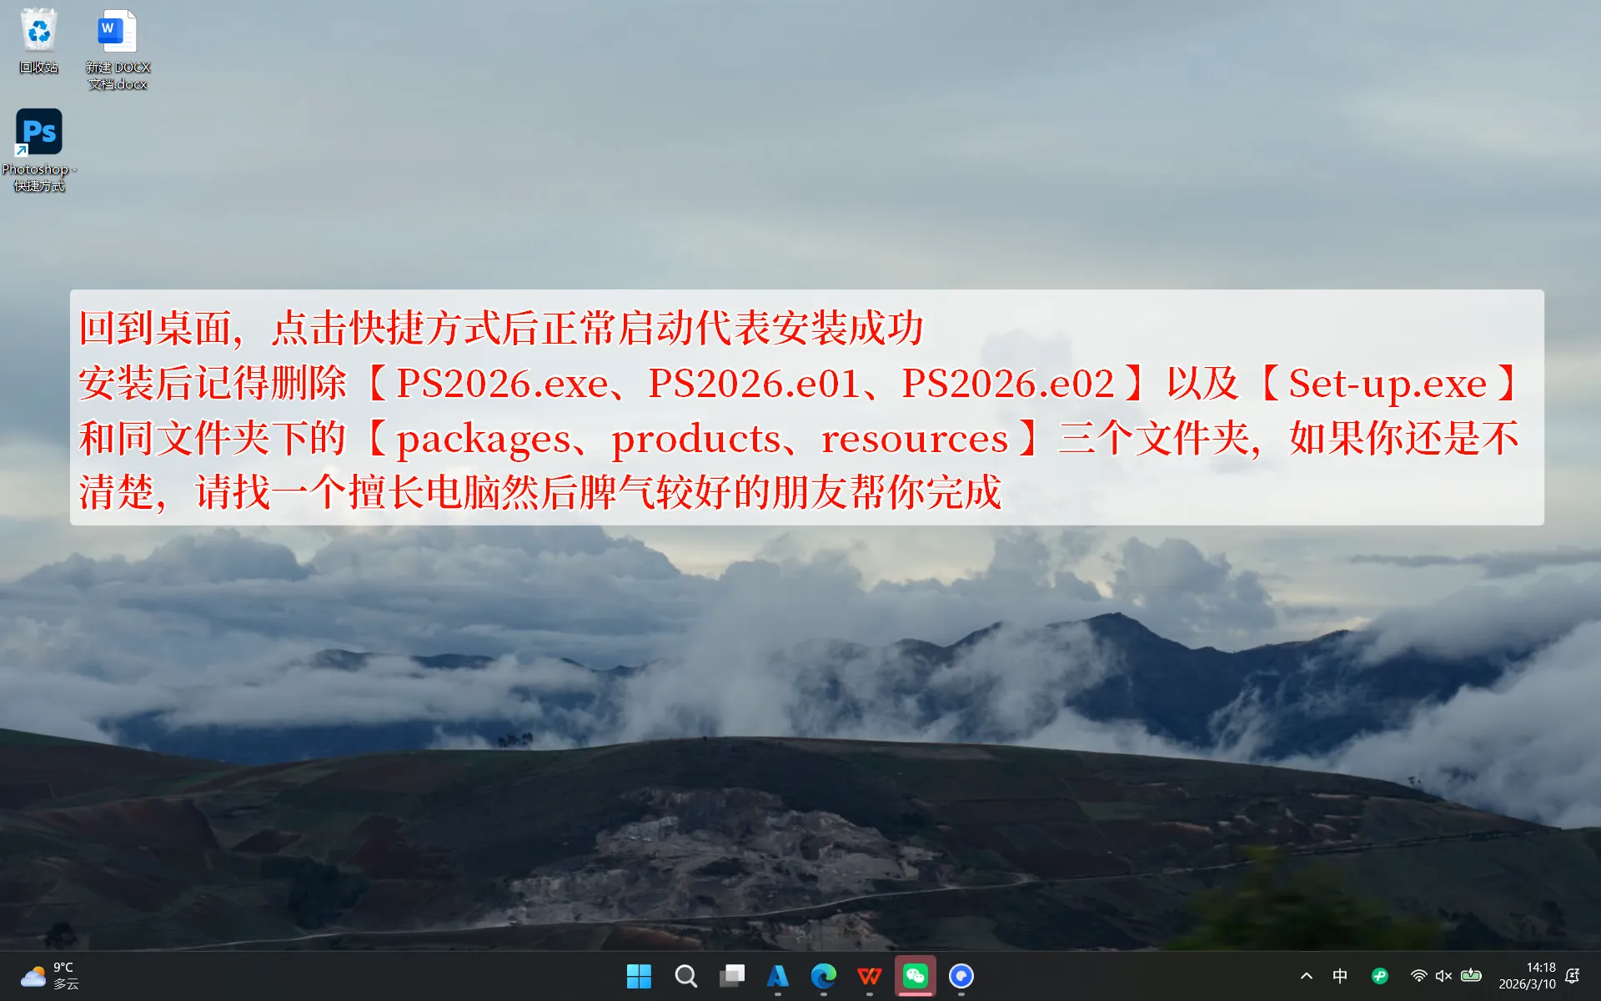This screenshot has width=1601, height=1001.
Task: Open Task View from the taskbar
Action: point(732,976)
